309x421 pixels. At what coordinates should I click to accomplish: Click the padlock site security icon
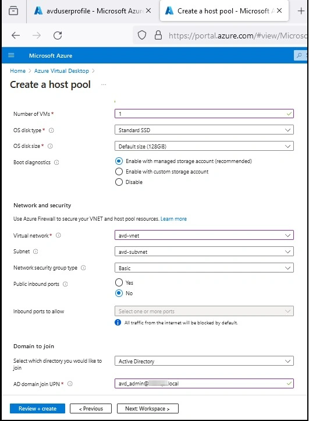pyautogui.click(x=158, y=35)
